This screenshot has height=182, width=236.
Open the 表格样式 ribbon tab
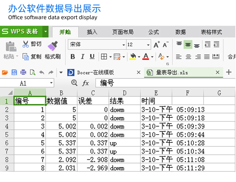click(x=211, y=32)
